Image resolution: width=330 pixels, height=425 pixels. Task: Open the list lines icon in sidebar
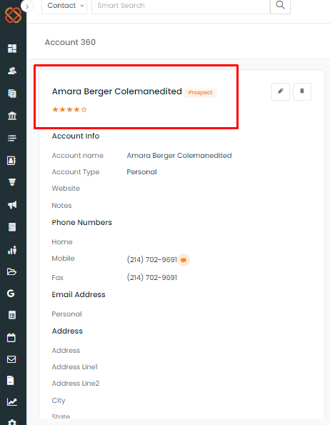coord(12,139)
